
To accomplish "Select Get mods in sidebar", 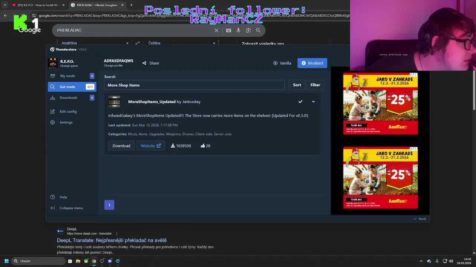I will tap(72, 87).
